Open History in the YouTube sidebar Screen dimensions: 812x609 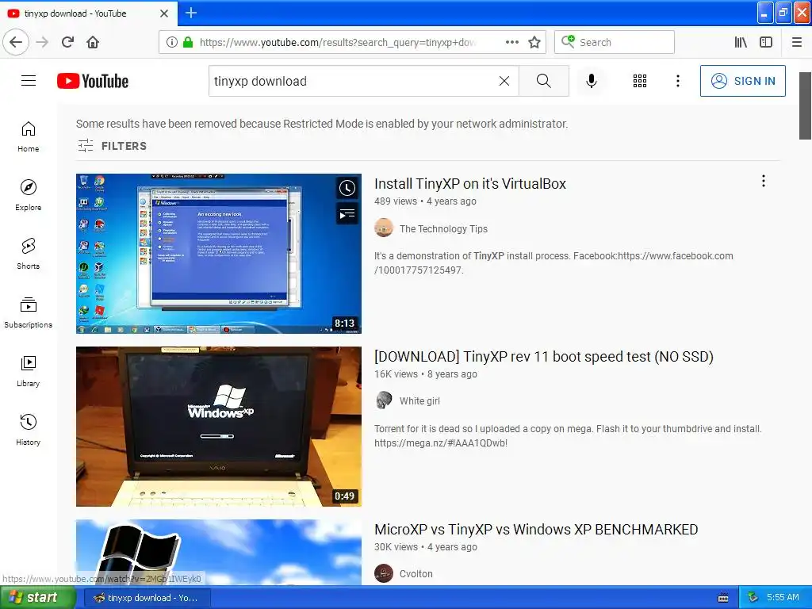click(29, 429)
